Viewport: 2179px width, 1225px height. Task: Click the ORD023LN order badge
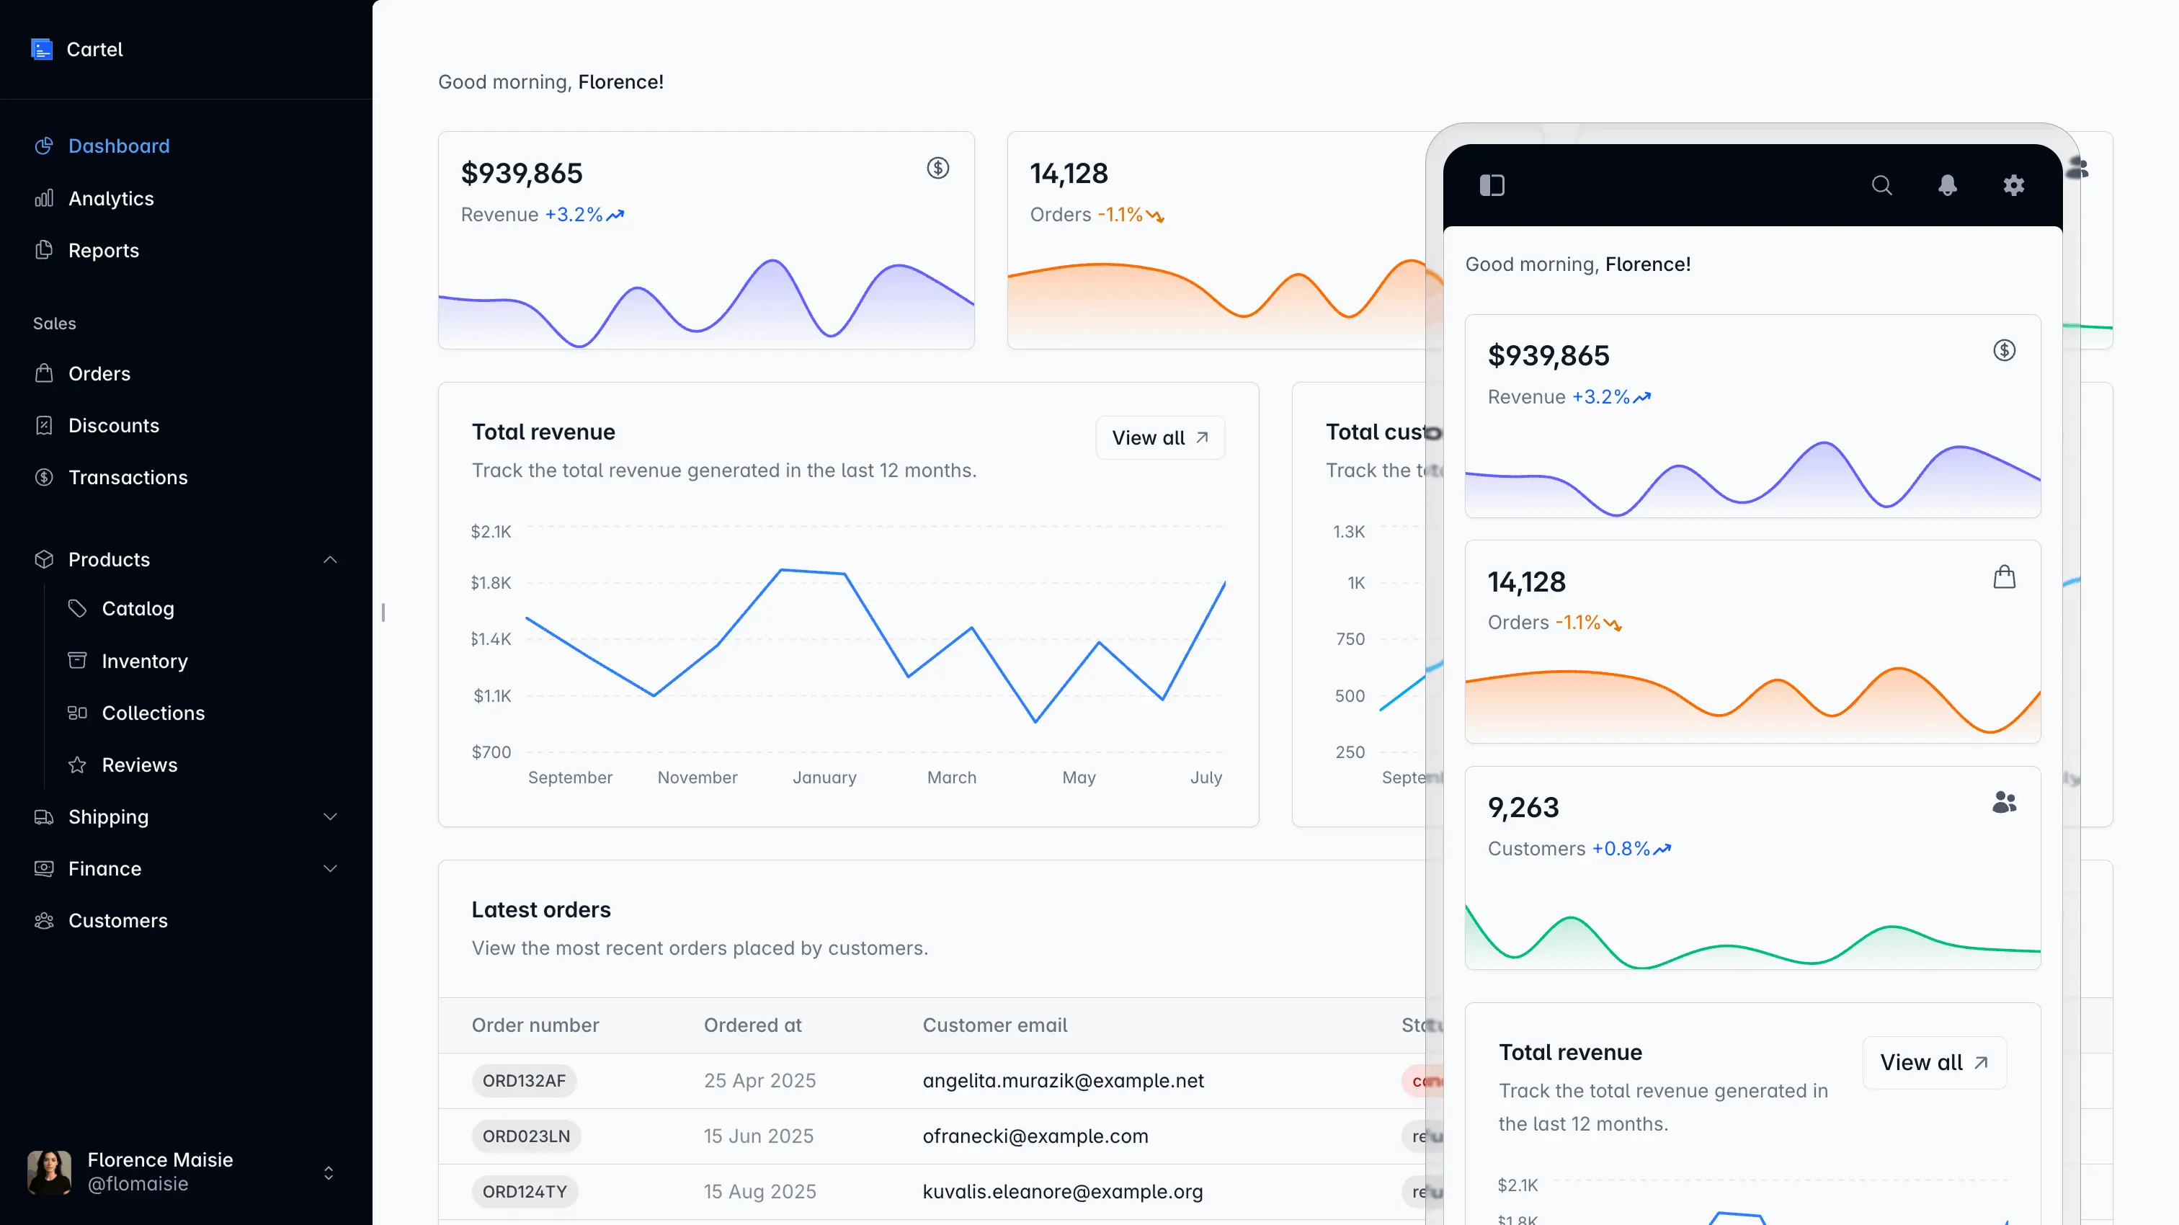[x=526, y=1136]
